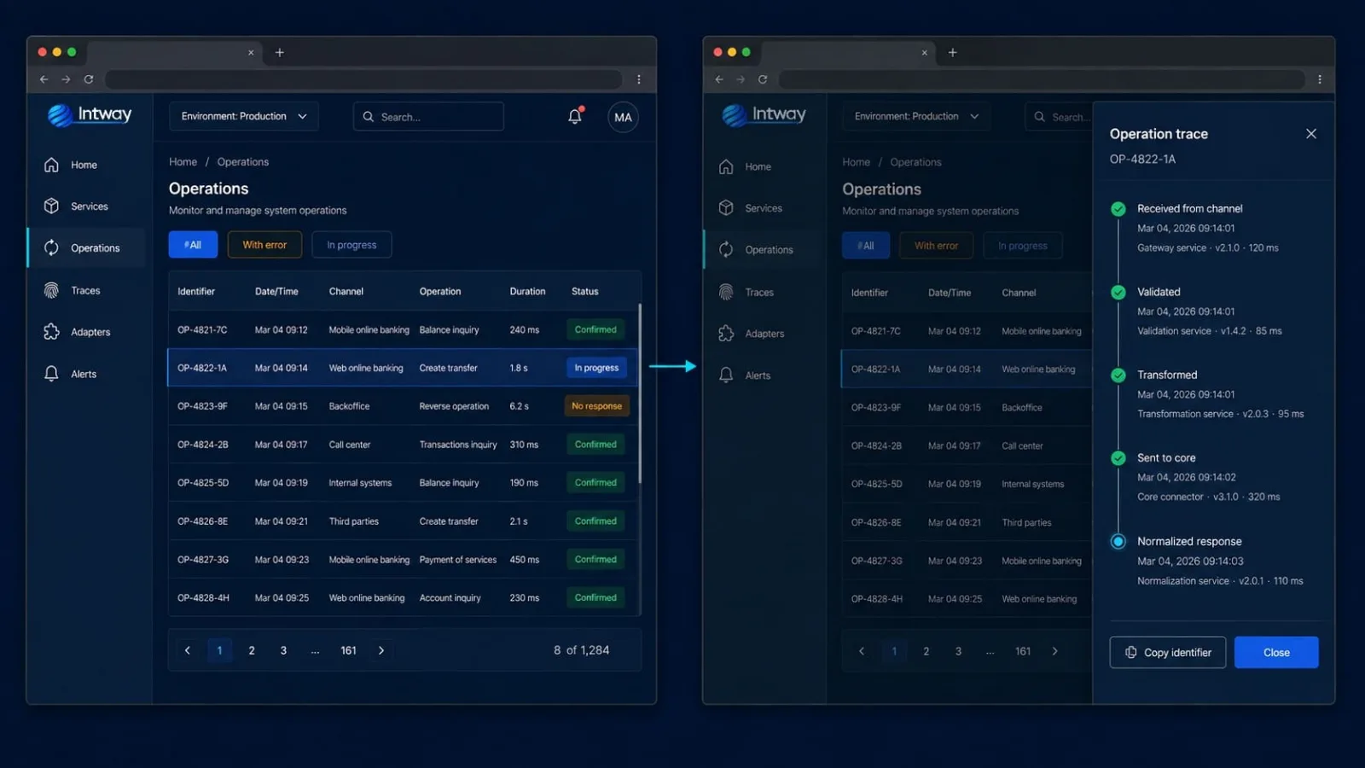Screen dimensions: 1365x768
Task: Select OP-4828-4H in left window
Action: 403,598
